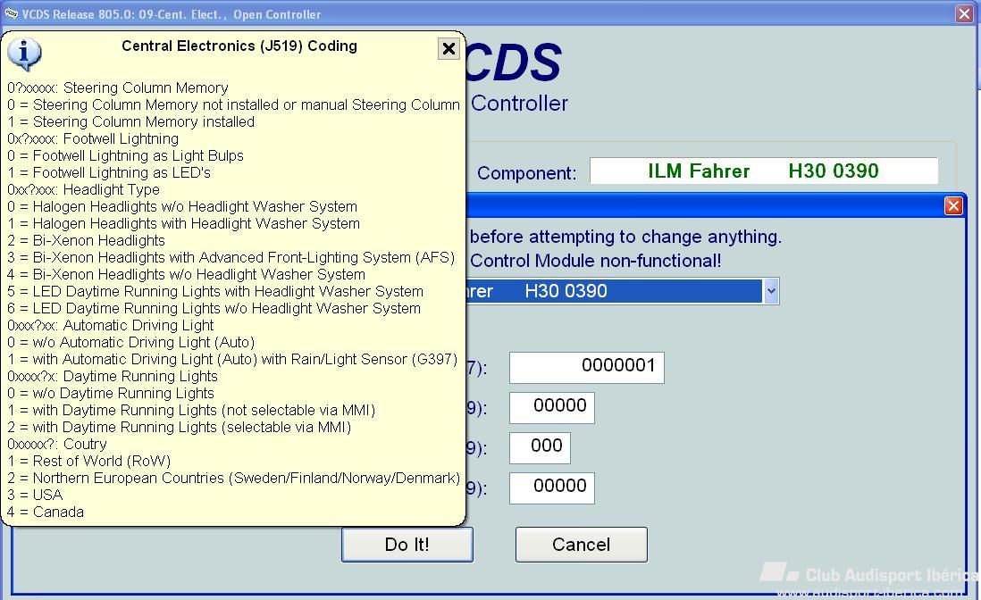Click '1 = Steering Column Memory installed'
981x600 pixels.
(x=130, y=121)
